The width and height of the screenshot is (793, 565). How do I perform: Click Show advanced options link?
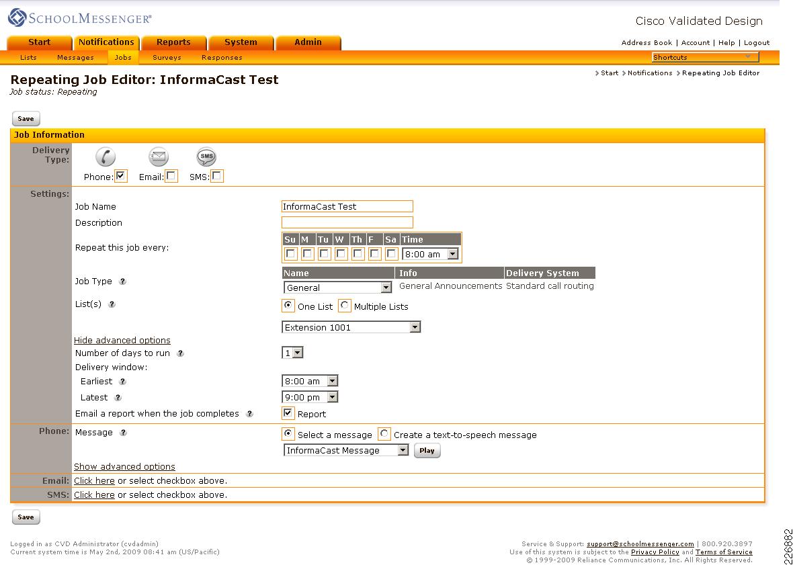[x=124, y=467]
